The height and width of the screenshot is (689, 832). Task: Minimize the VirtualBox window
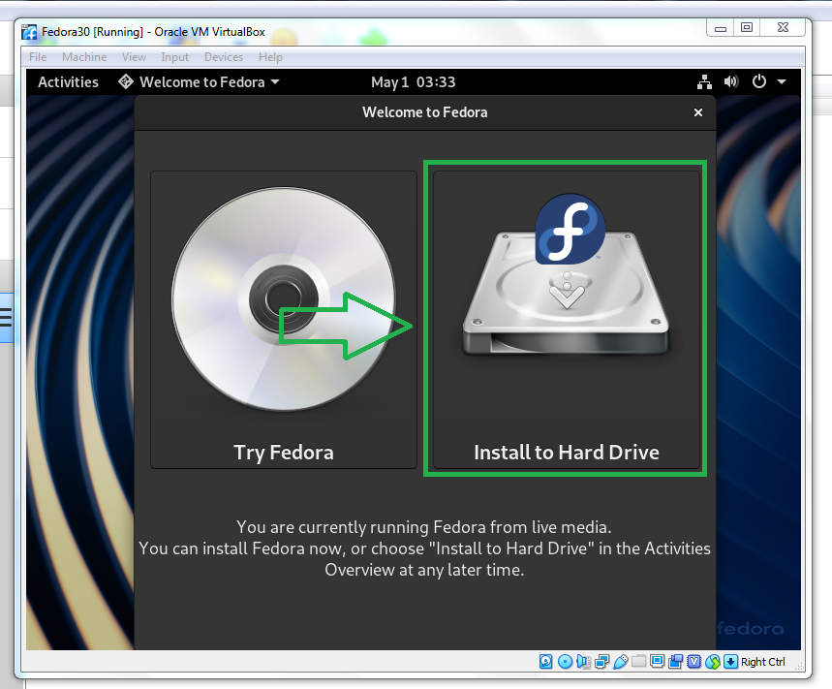(x=721, y=27)
